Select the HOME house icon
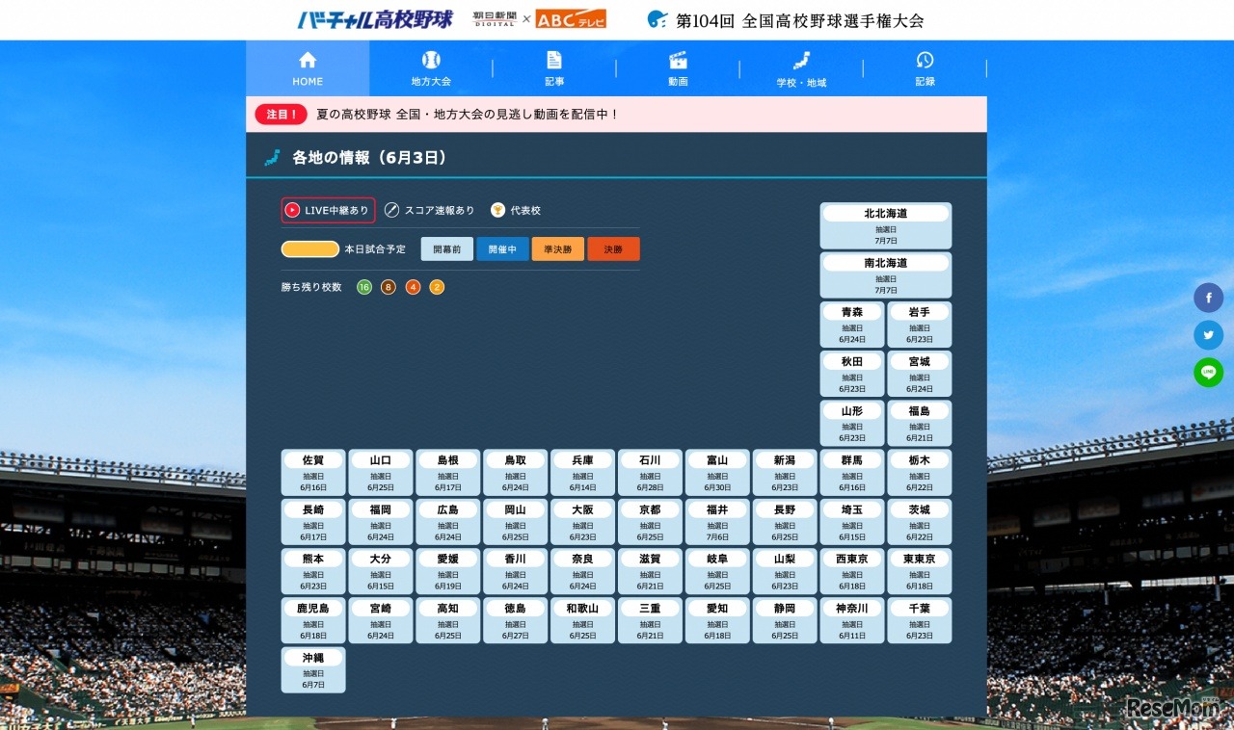 click(x=307, y=60)
